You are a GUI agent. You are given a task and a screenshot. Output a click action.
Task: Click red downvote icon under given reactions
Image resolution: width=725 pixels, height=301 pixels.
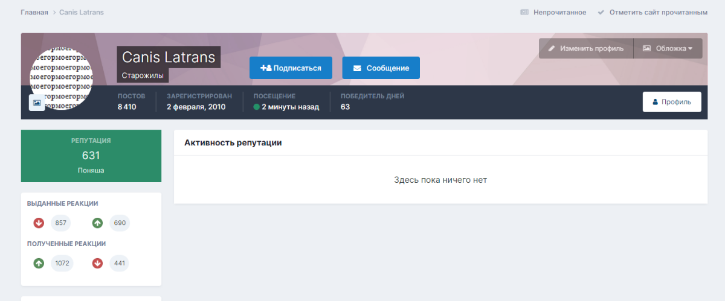[x=39, y=223]
